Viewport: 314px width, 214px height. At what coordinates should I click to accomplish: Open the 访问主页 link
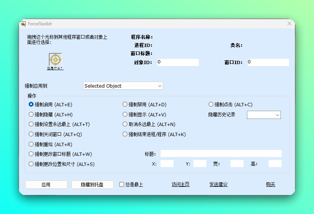click(x=180, y=185)
